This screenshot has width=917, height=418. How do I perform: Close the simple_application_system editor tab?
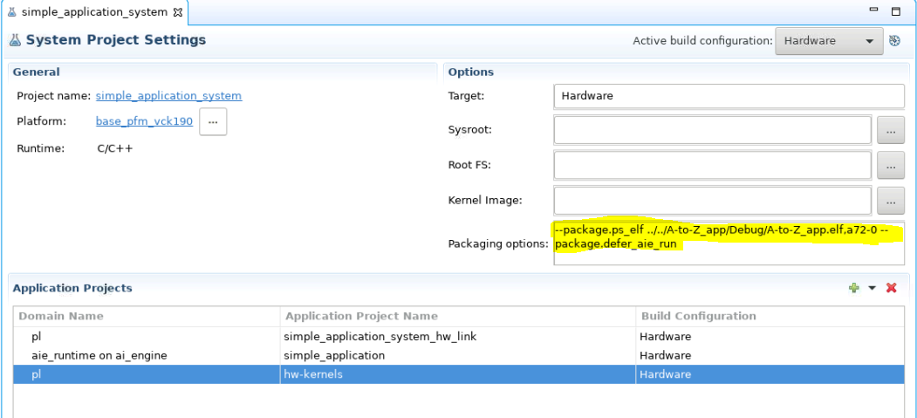pos(178,11)
